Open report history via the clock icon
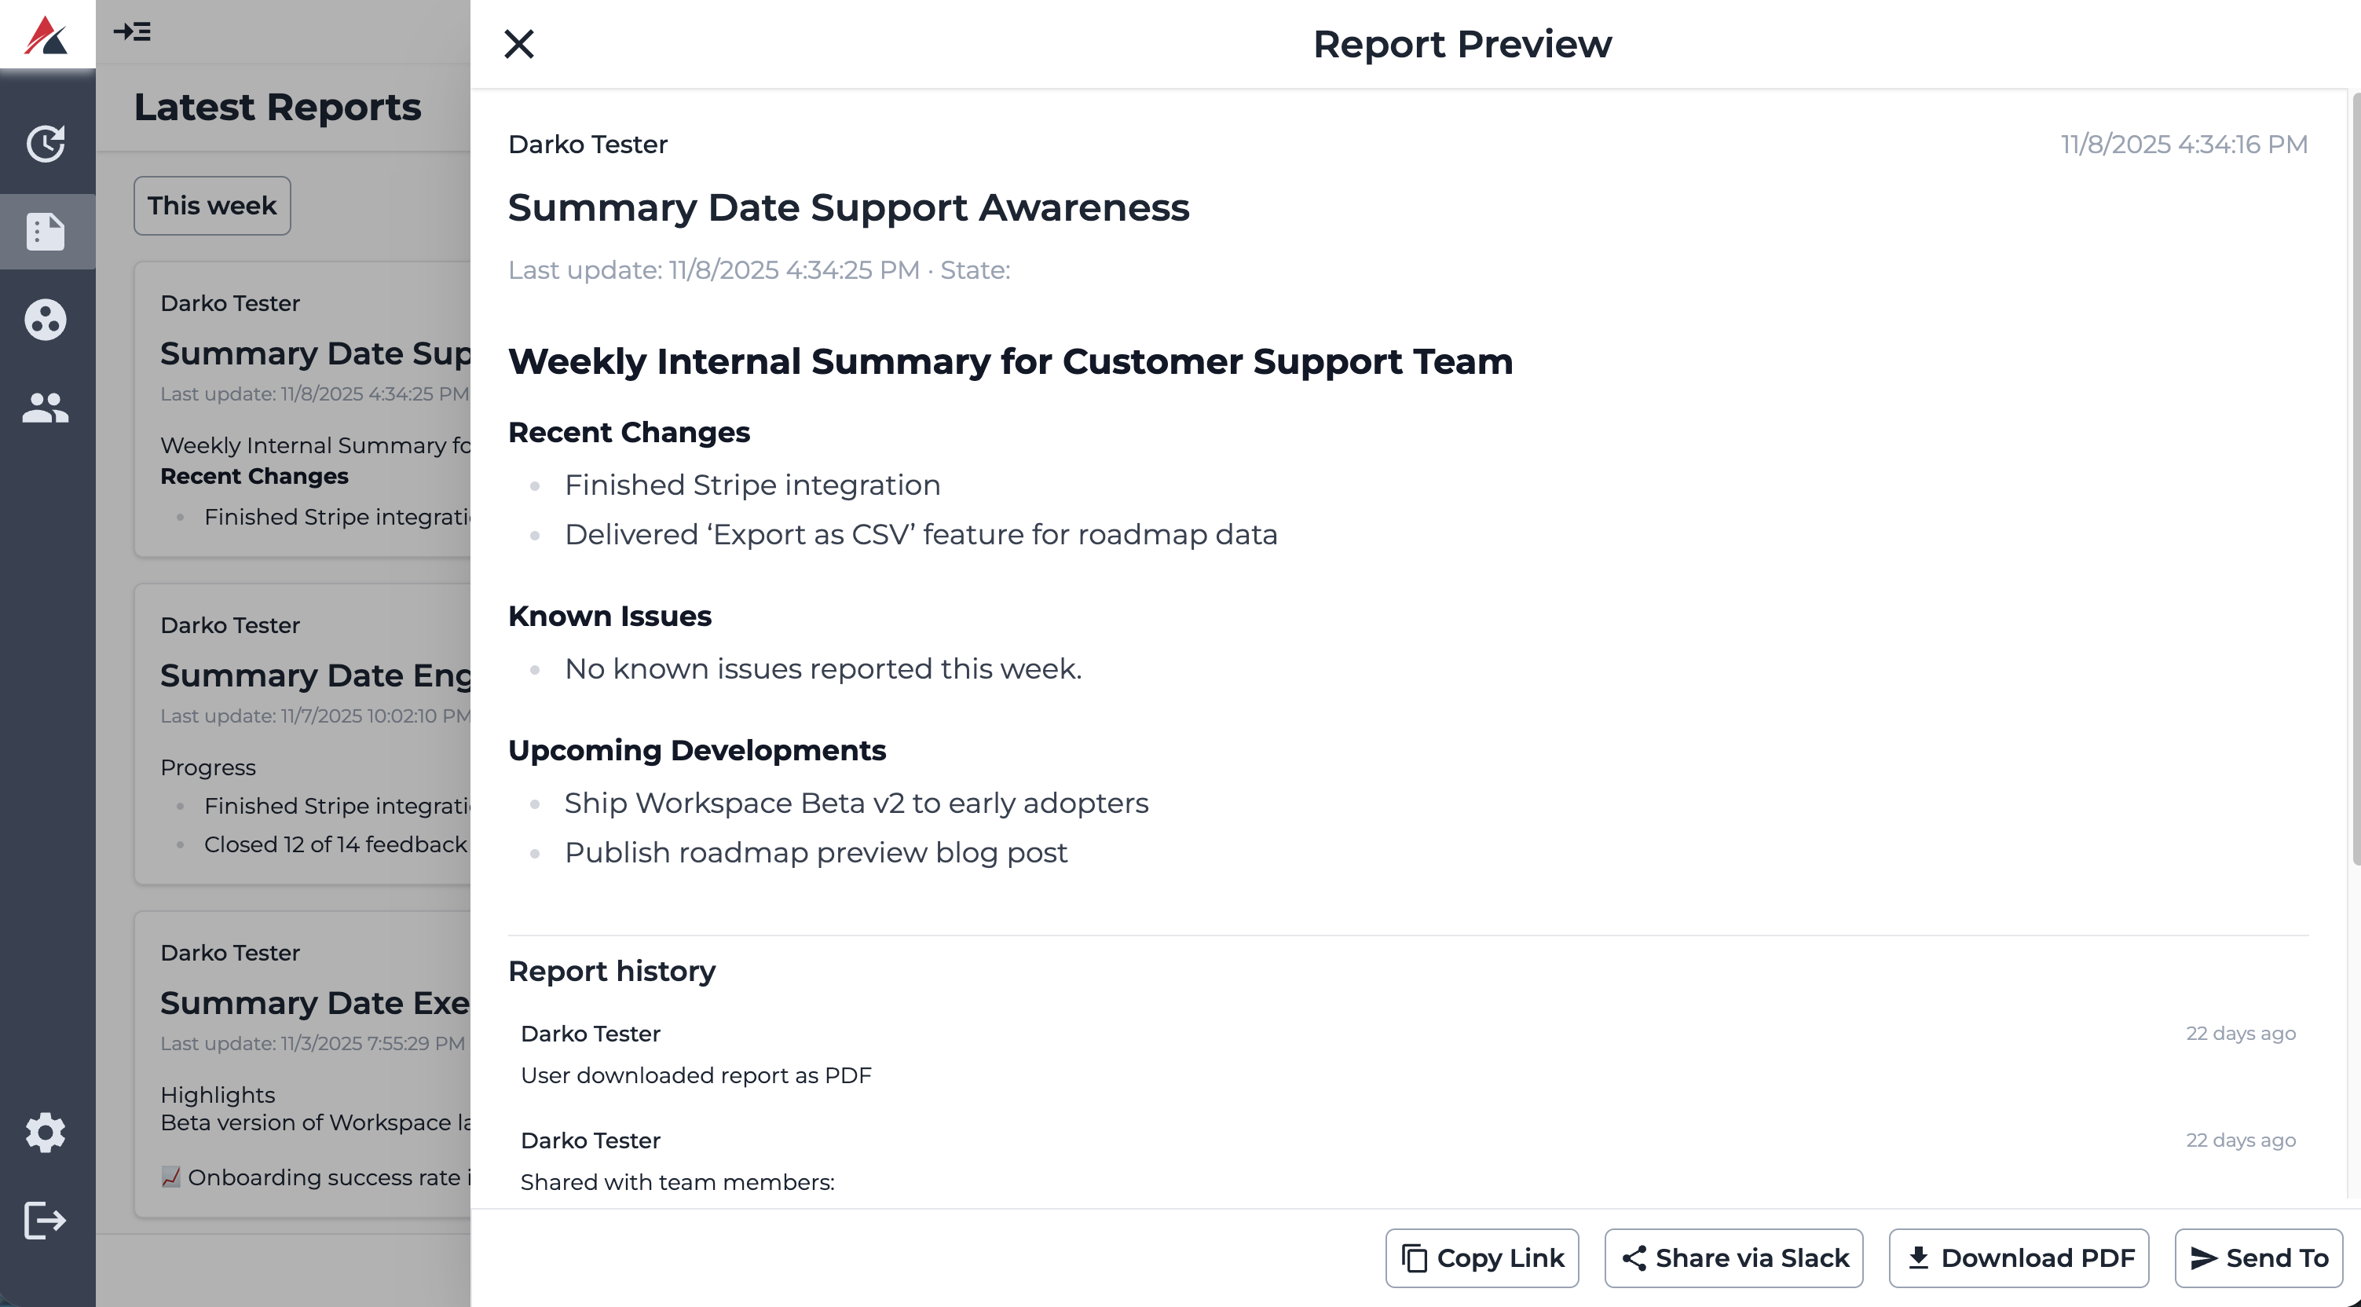The height and width of the screenshot is (1307, 2361). (x=46, y=144)
